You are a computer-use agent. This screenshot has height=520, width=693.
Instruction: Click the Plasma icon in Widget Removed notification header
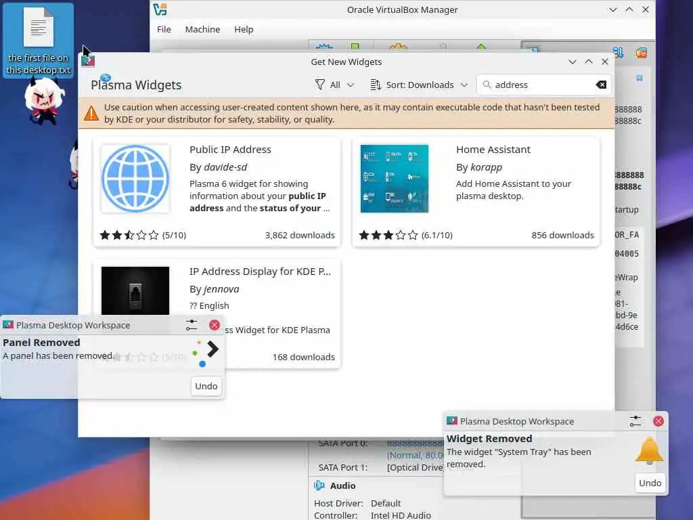(451, 421)
